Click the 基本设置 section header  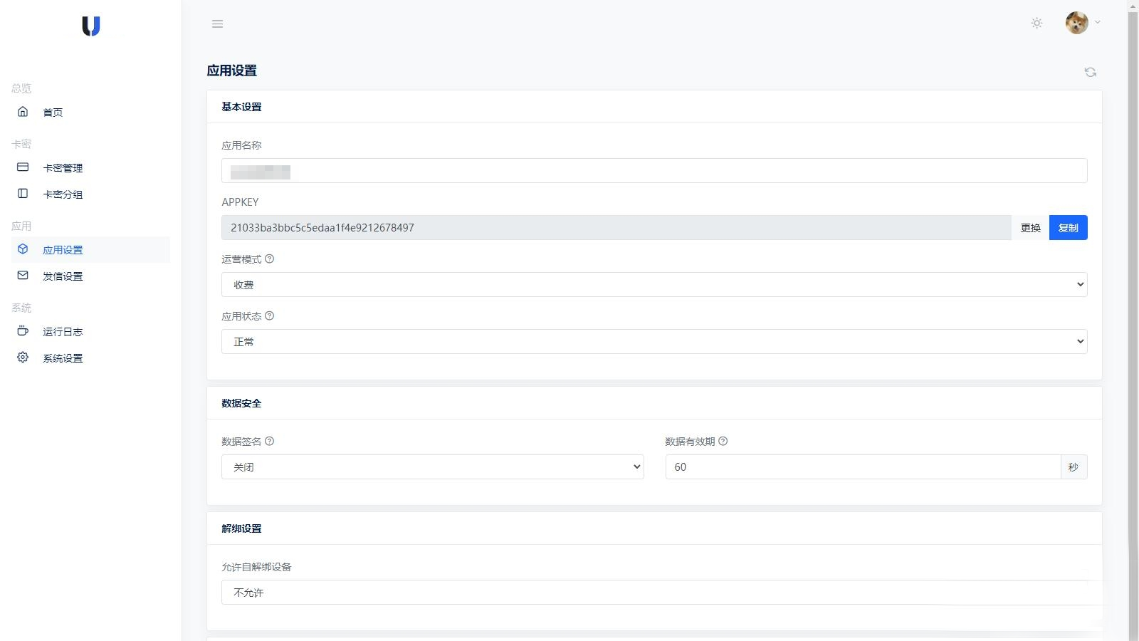(241, 107)
